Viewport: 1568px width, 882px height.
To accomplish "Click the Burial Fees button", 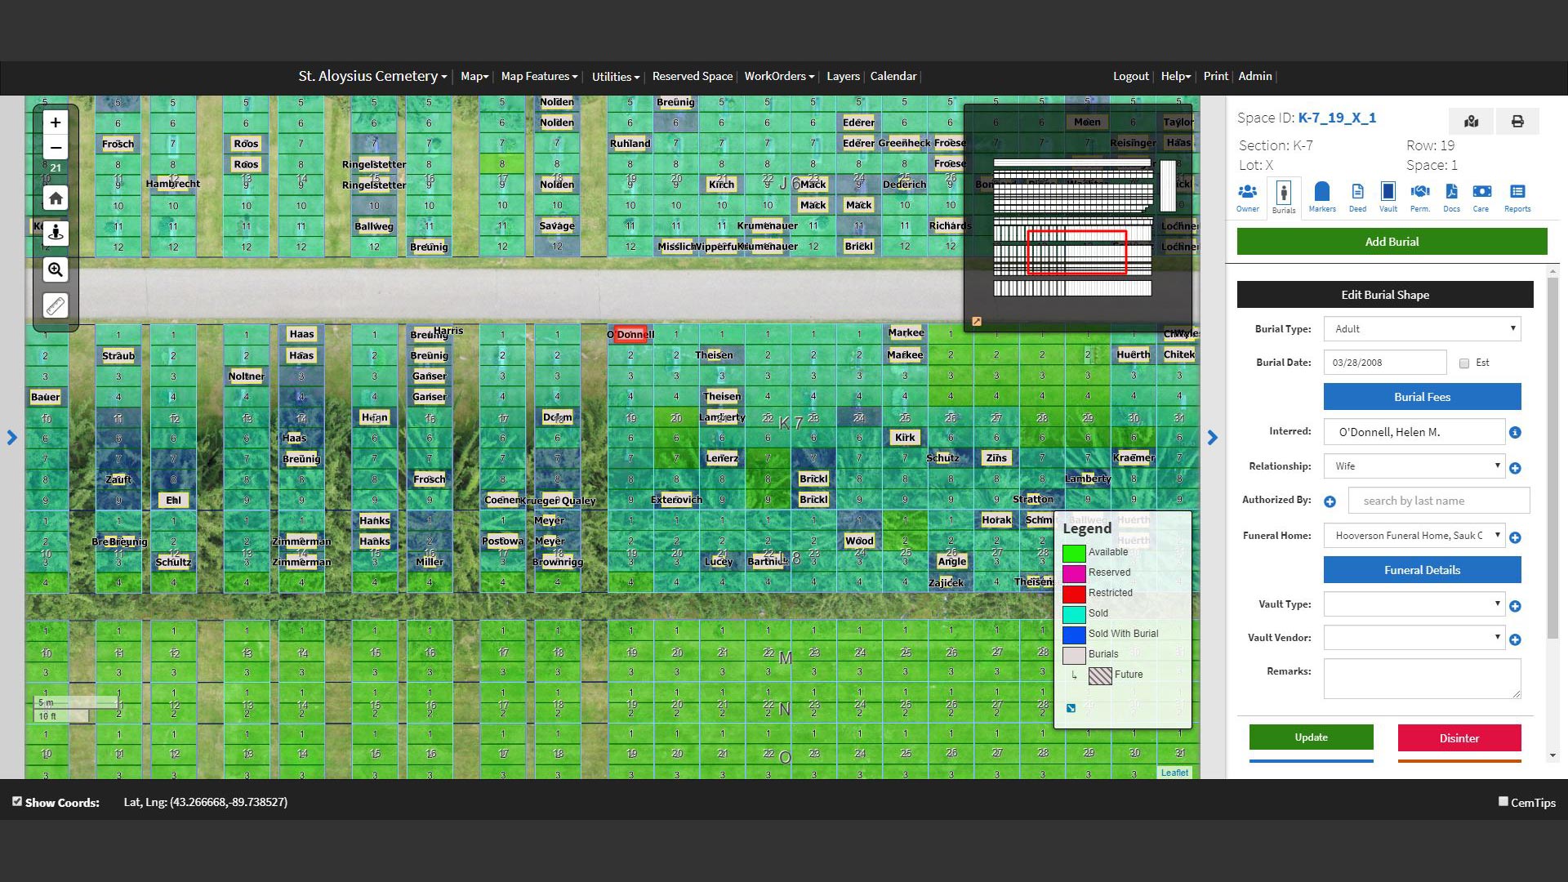I will pos(1422,397).
